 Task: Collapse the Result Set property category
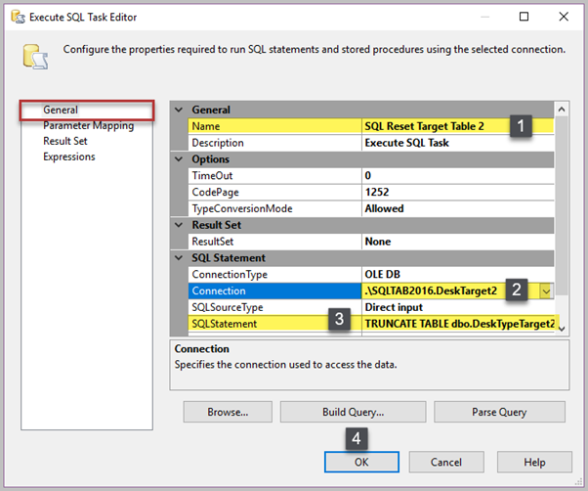[179, 225]
